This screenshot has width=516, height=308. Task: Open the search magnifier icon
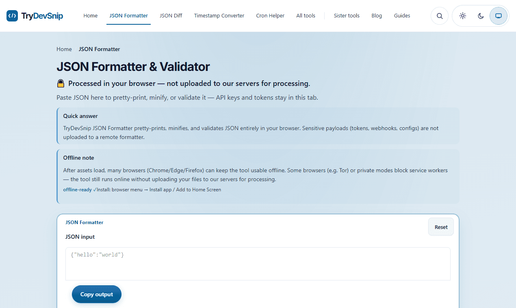point(440,16)
